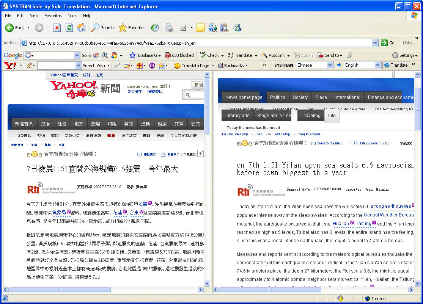The width and height of the screenshot is (423, 304).
Task: Click the right pane horizontal scrollbar thumb
Action: (270, 290)
